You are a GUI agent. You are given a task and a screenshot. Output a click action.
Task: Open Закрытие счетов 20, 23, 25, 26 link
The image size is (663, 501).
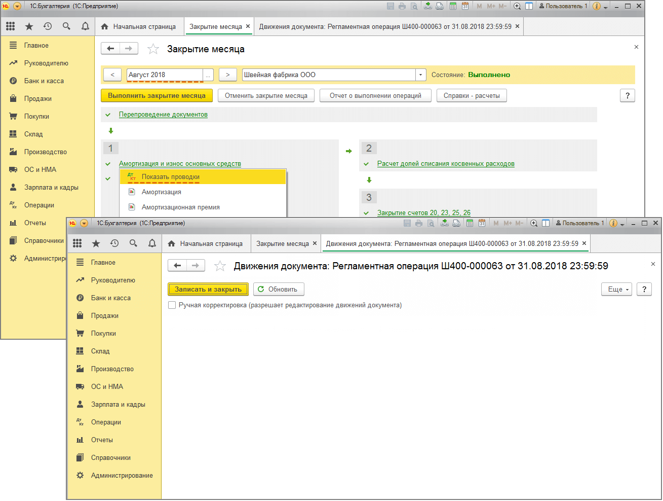coord(424,213)
